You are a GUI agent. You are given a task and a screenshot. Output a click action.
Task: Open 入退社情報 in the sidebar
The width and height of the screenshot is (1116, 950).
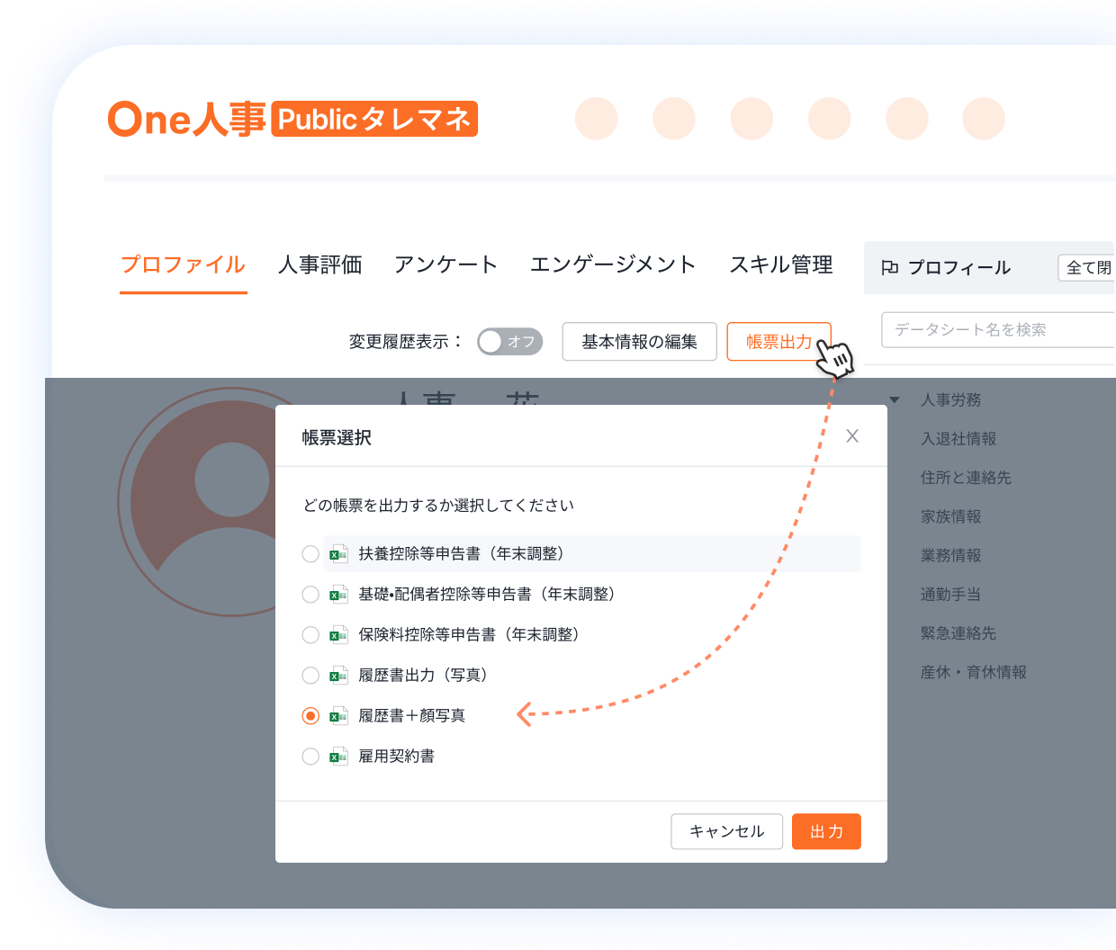pos(958,439)
